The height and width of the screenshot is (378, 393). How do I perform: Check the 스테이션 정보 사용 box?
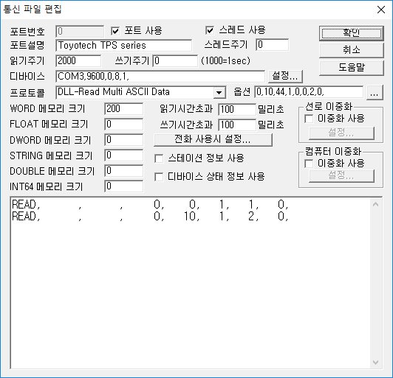point(159,158)
